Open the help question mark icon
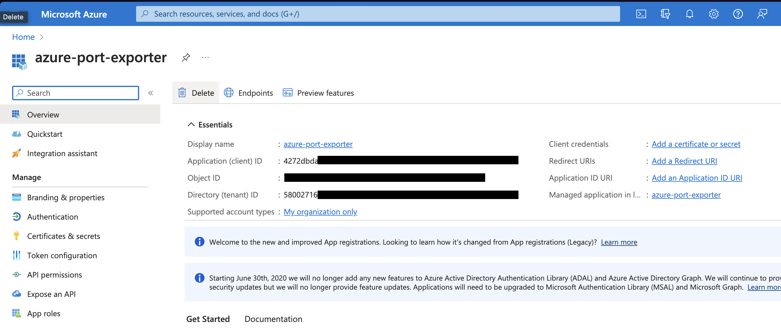The width and height of the screenshot is (781, 328). coord(738,14)
